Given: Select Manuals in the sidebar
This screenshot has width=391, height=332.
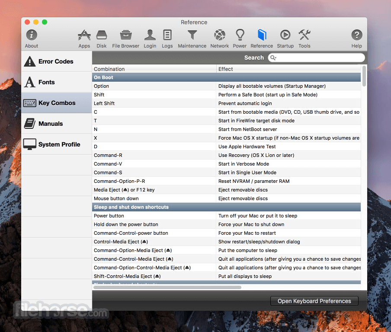Looking at the screenshot, I should tap(57, 123).
